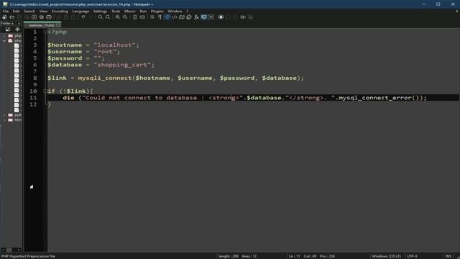The width and height of the screenshot is (460, 259).
Task: Collapse code fold marker on line 1
Action: [45, 32]
